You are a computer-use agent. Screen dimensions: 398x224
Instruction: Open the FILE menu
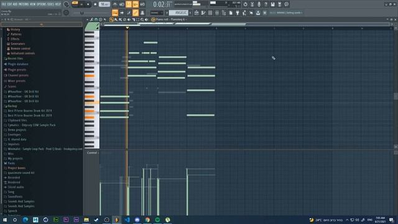[x=4, y=4]
